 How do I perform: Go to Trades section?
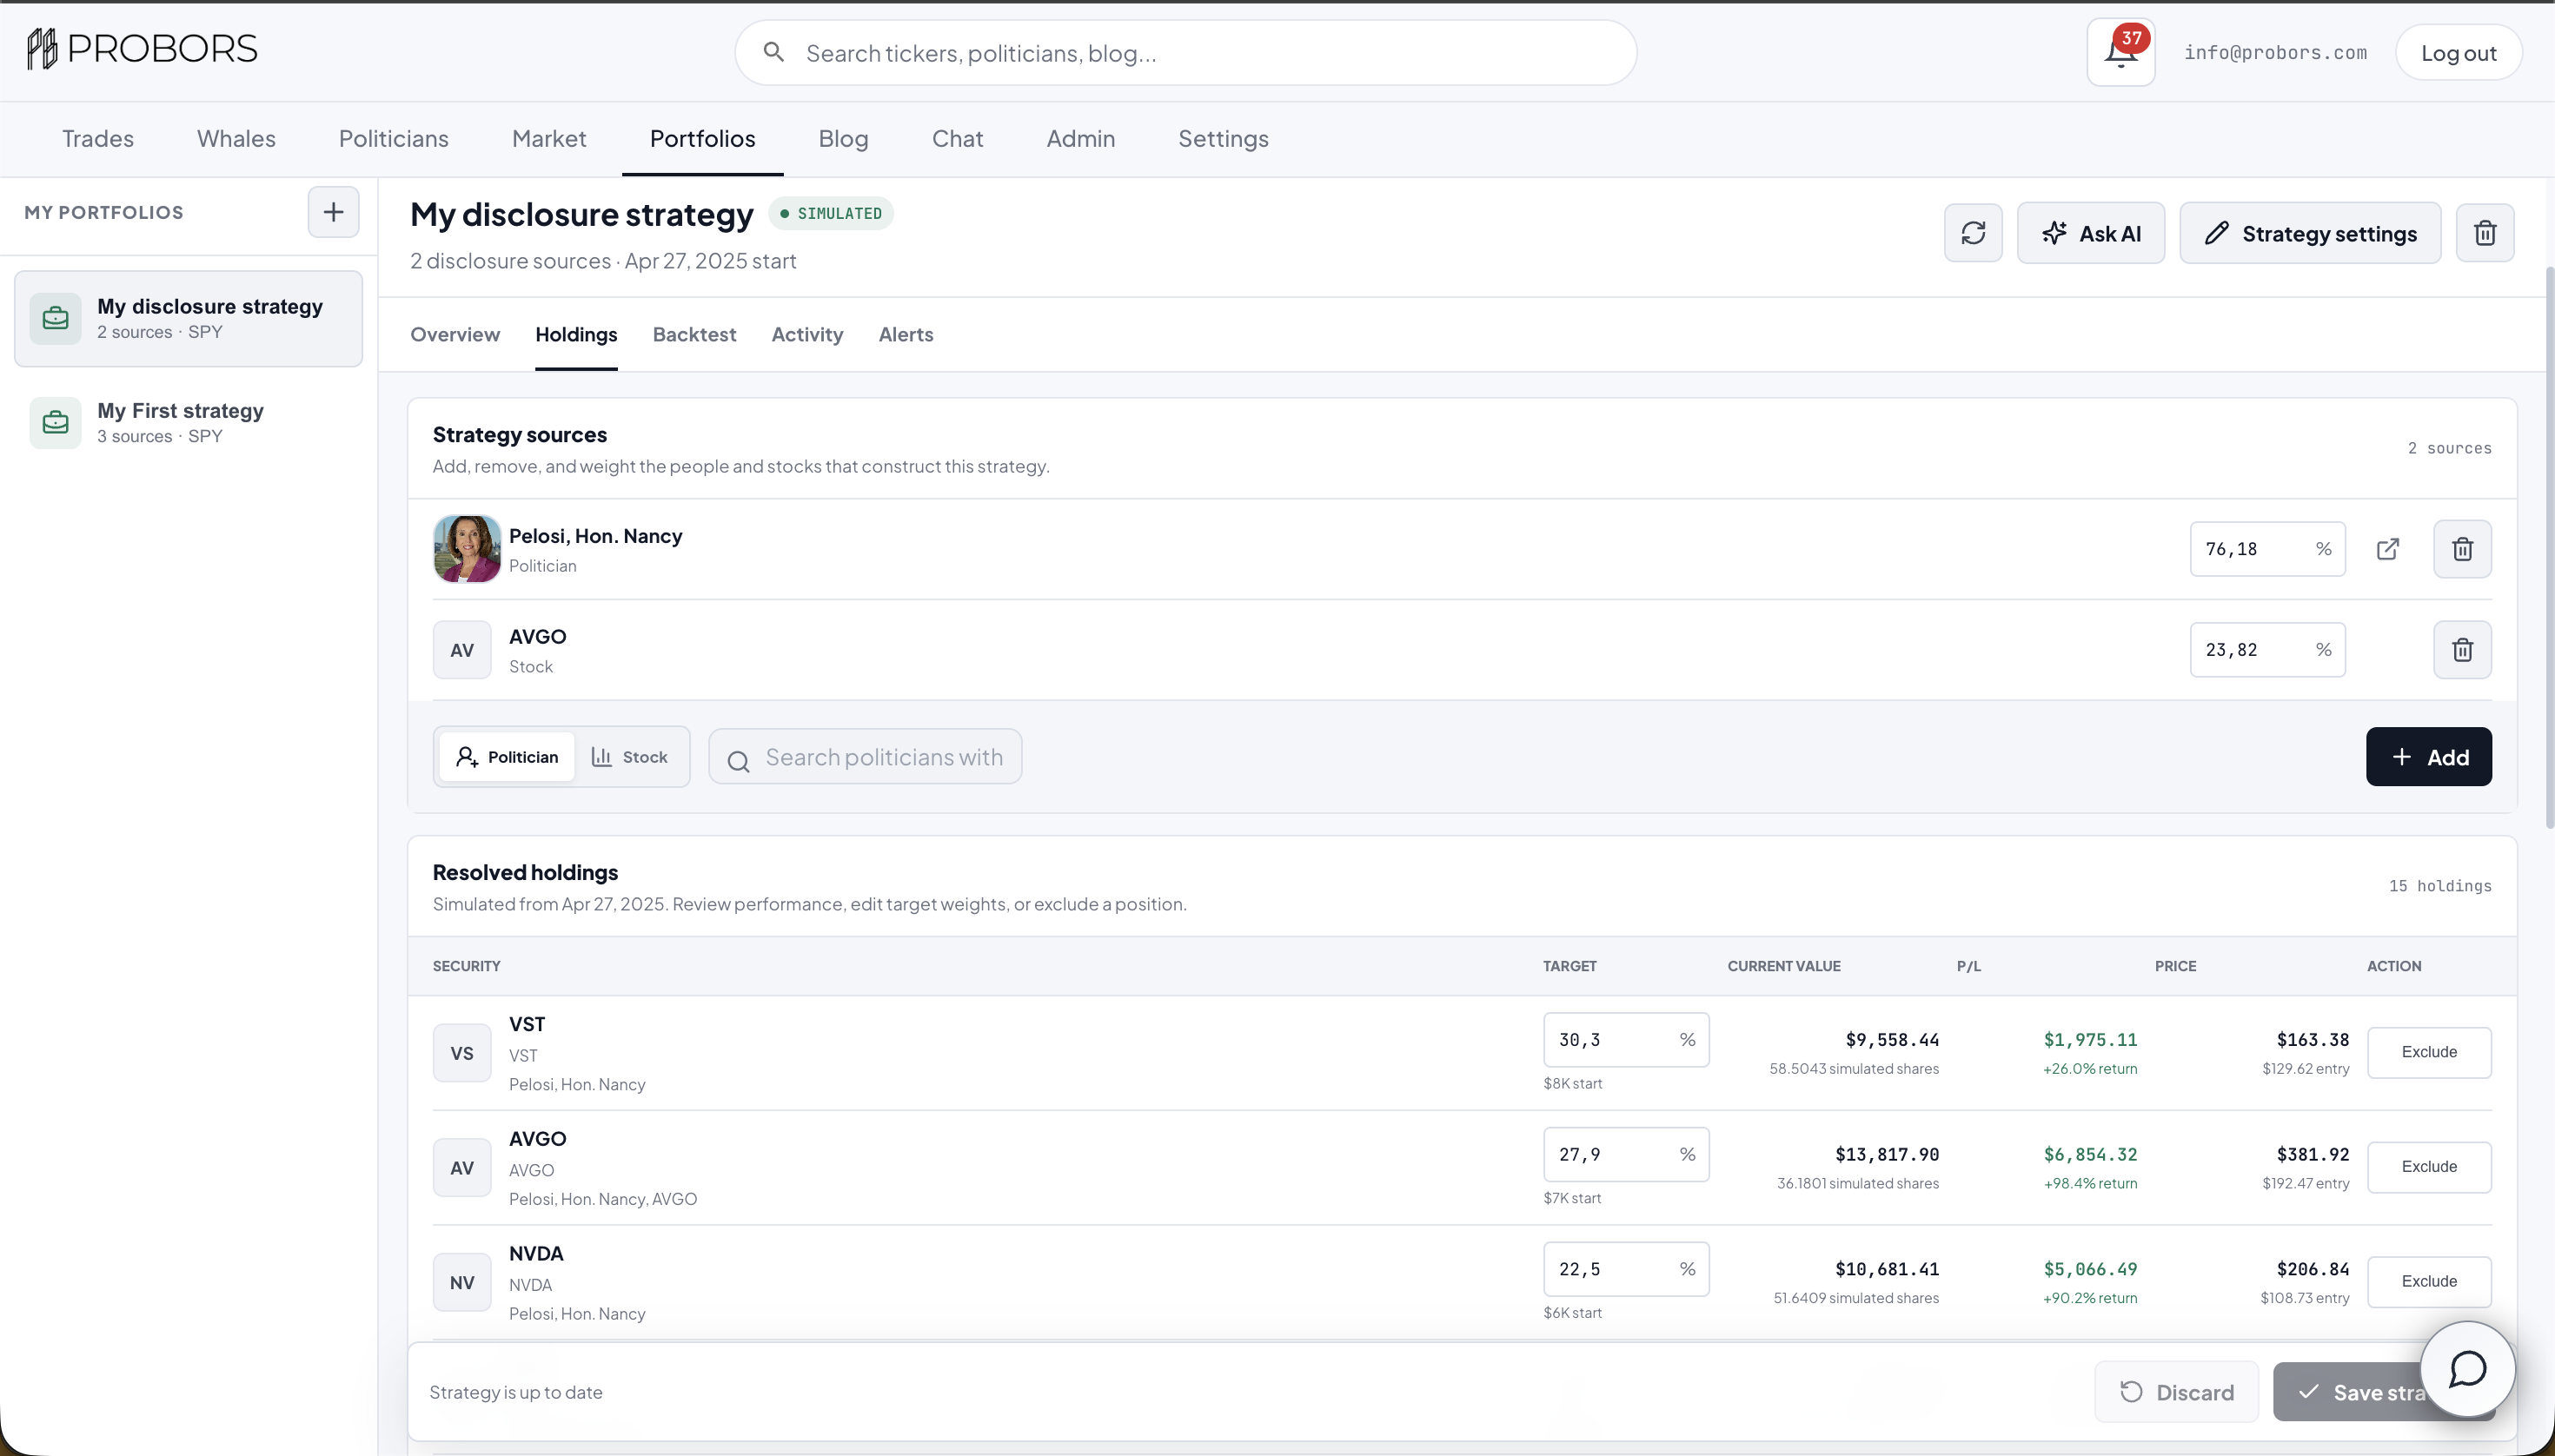pyautogui.click(x=98, y=139)
